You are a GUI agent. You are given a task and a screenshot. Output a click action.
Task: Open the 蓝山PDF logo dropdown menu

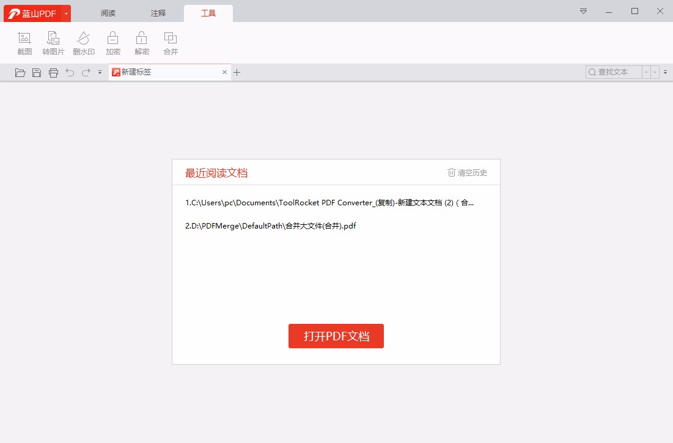(x=66, y=12)
